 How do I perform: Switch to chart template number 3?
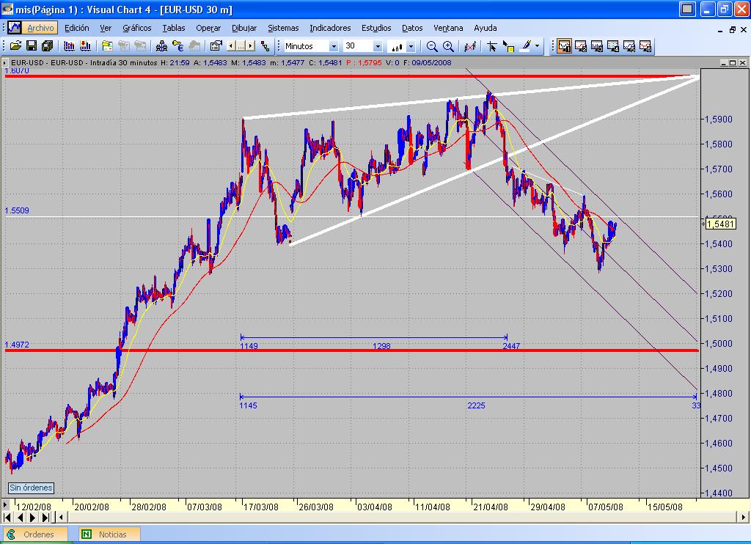point(596,46)
